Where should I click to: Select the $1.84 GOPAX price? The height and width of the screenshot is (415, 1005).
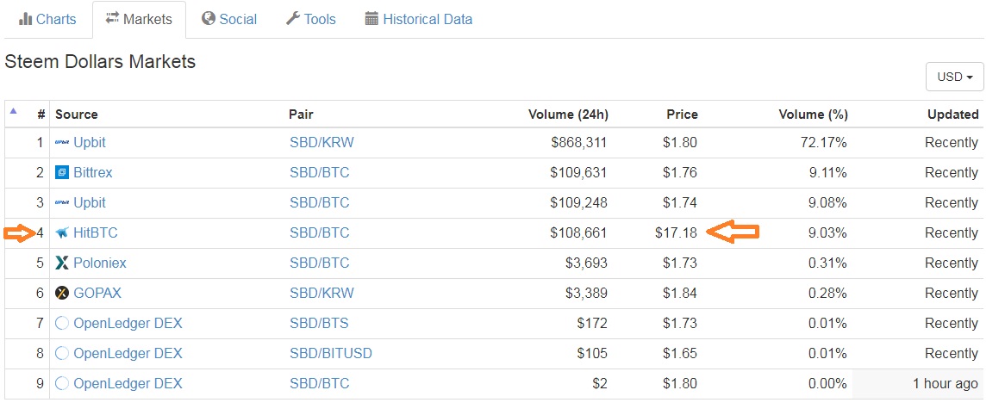(680, 293)
